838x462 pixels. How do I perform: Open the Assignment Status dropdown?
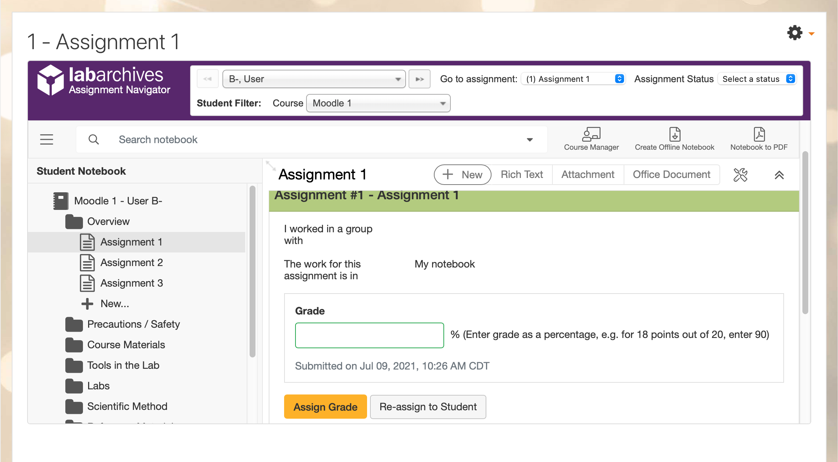pos(757,79)
